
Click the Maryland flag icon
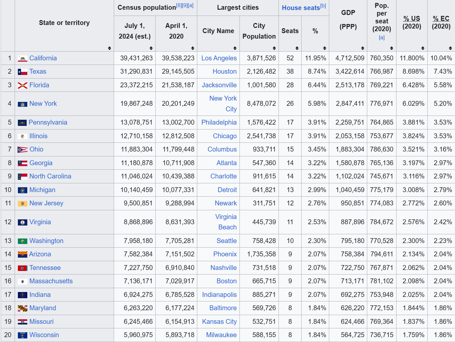pos(22,308)
